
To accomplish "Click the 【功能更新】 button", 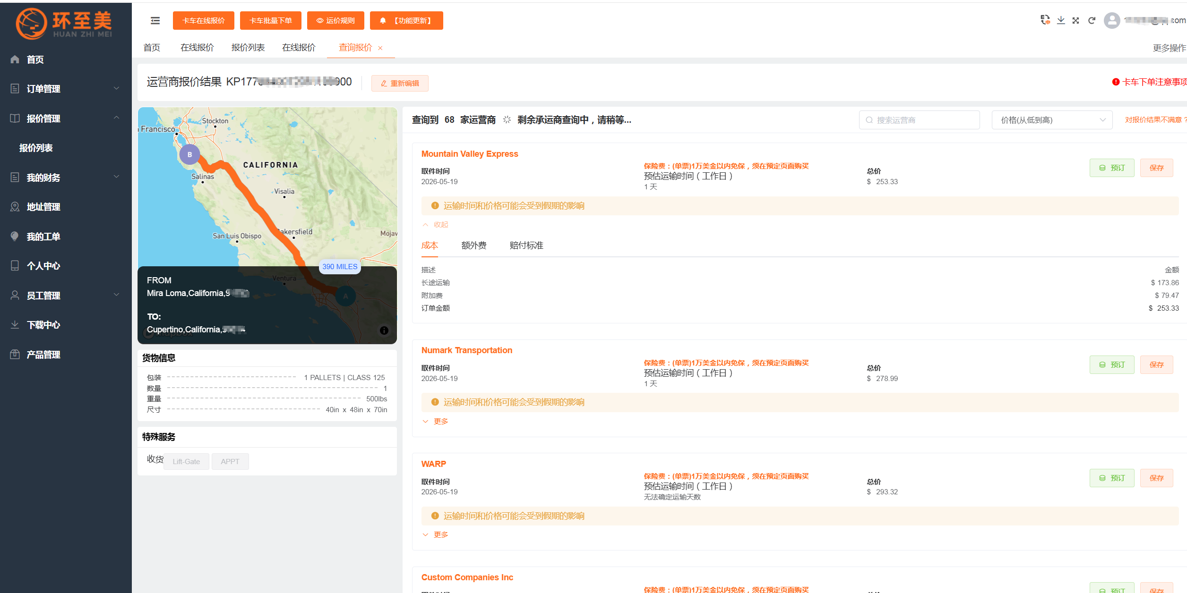I will coord(406,21).
